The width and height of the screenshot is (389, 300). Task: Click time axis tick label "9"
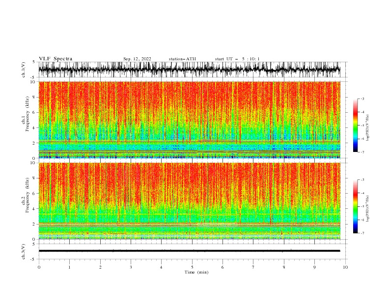pos(314,267)
